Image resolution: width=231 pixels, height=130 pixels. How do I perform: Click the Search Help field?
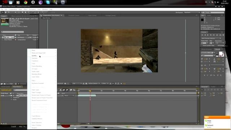[213, 13]
